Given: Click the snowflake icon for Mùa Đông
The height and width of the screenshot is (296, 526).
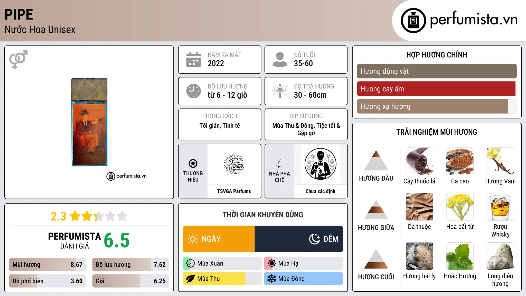Looking at the screenshot, I should (272, 279).
